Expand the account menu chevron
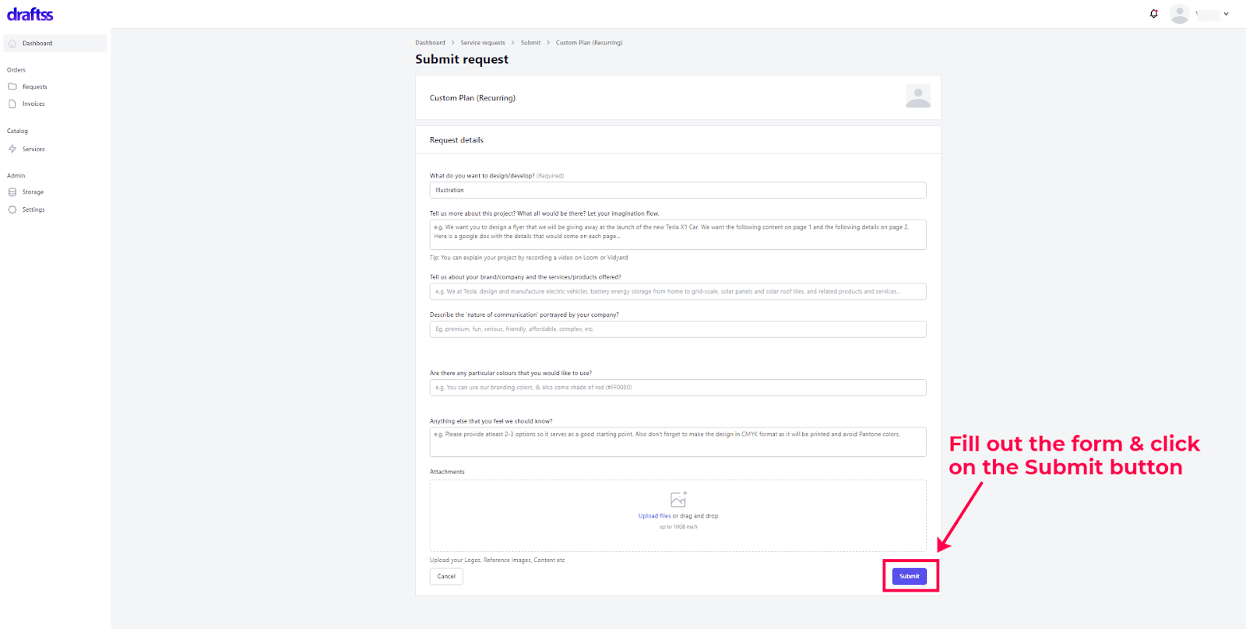1246x629 pixels. [x=1226, y=14]
